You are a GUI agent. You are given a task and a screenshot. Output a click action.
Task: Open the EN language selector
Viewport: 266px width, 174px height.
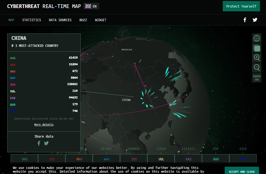pyautogui.click(x=91, y=6)
